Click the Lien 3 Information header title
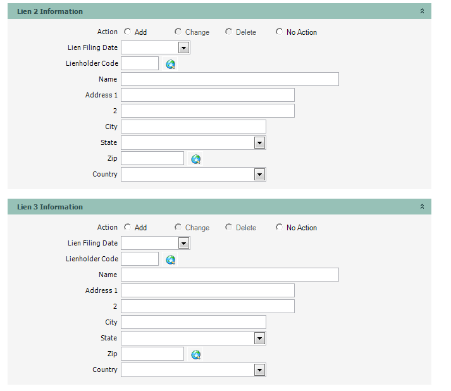The height and width of the screenshot is (391, 451). coord(50,207)
